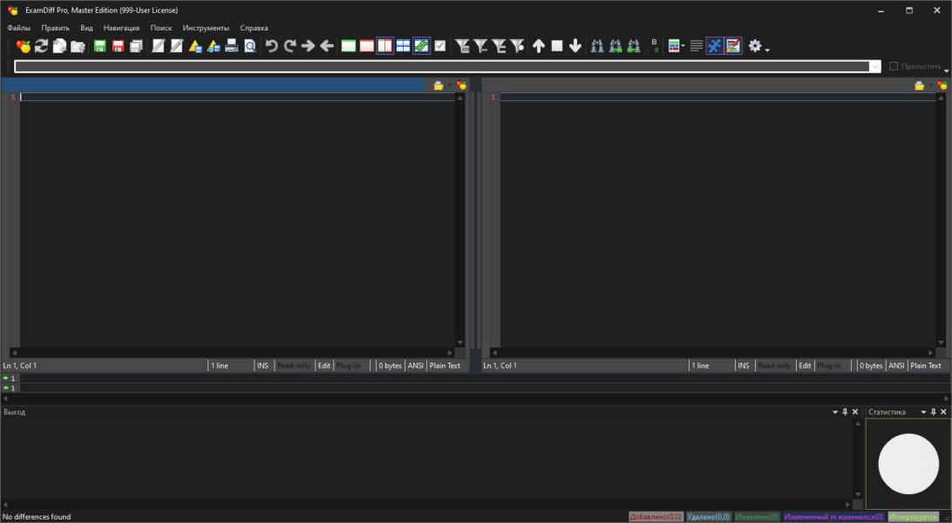Open the Файлы menu

(19, 28)
